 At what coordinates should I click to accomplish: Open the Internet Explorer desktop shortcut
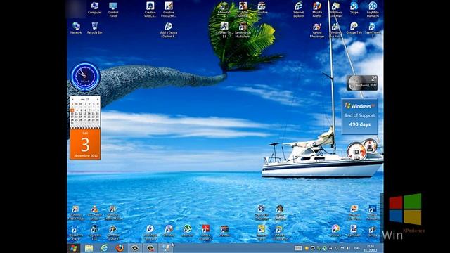click(x=298, y=9)
